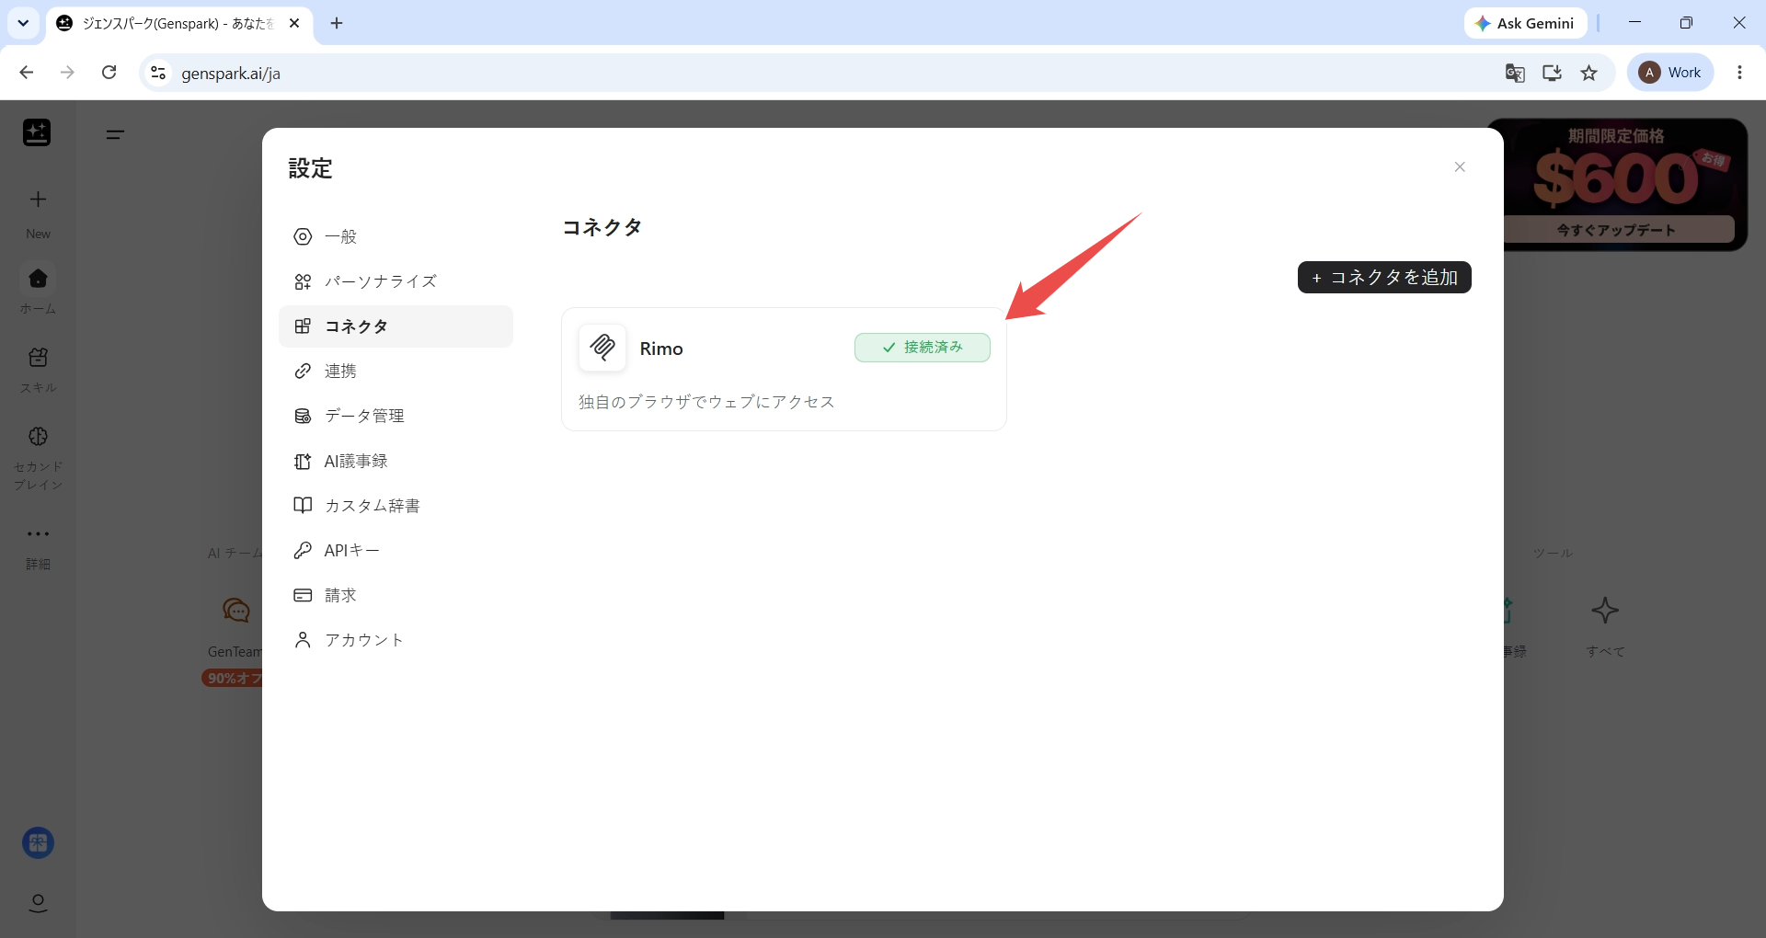Click 今すぐアップデート promo button
The image size is (1766, 938).
coord(1617,230)
